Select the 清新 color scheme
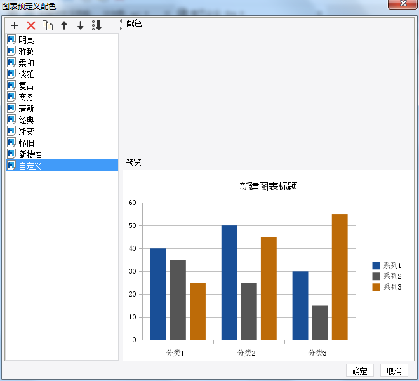 pos(62,109)
